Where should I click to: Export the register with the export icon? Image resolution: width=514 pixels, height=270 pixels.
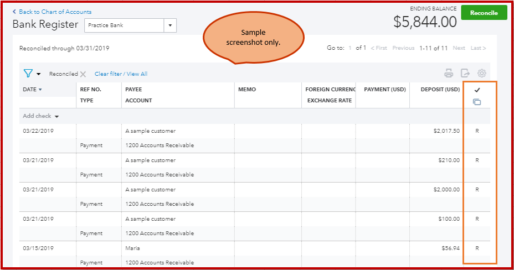click(465, 73)
